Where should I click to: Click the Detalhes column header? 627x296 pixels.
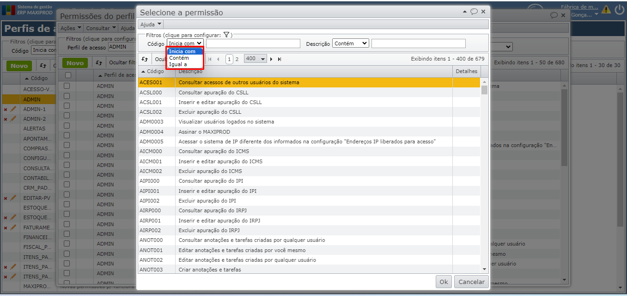[x=466, y=71]
